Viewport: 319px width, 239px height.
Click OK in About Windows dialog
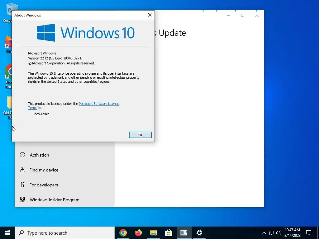click(140, 135)
